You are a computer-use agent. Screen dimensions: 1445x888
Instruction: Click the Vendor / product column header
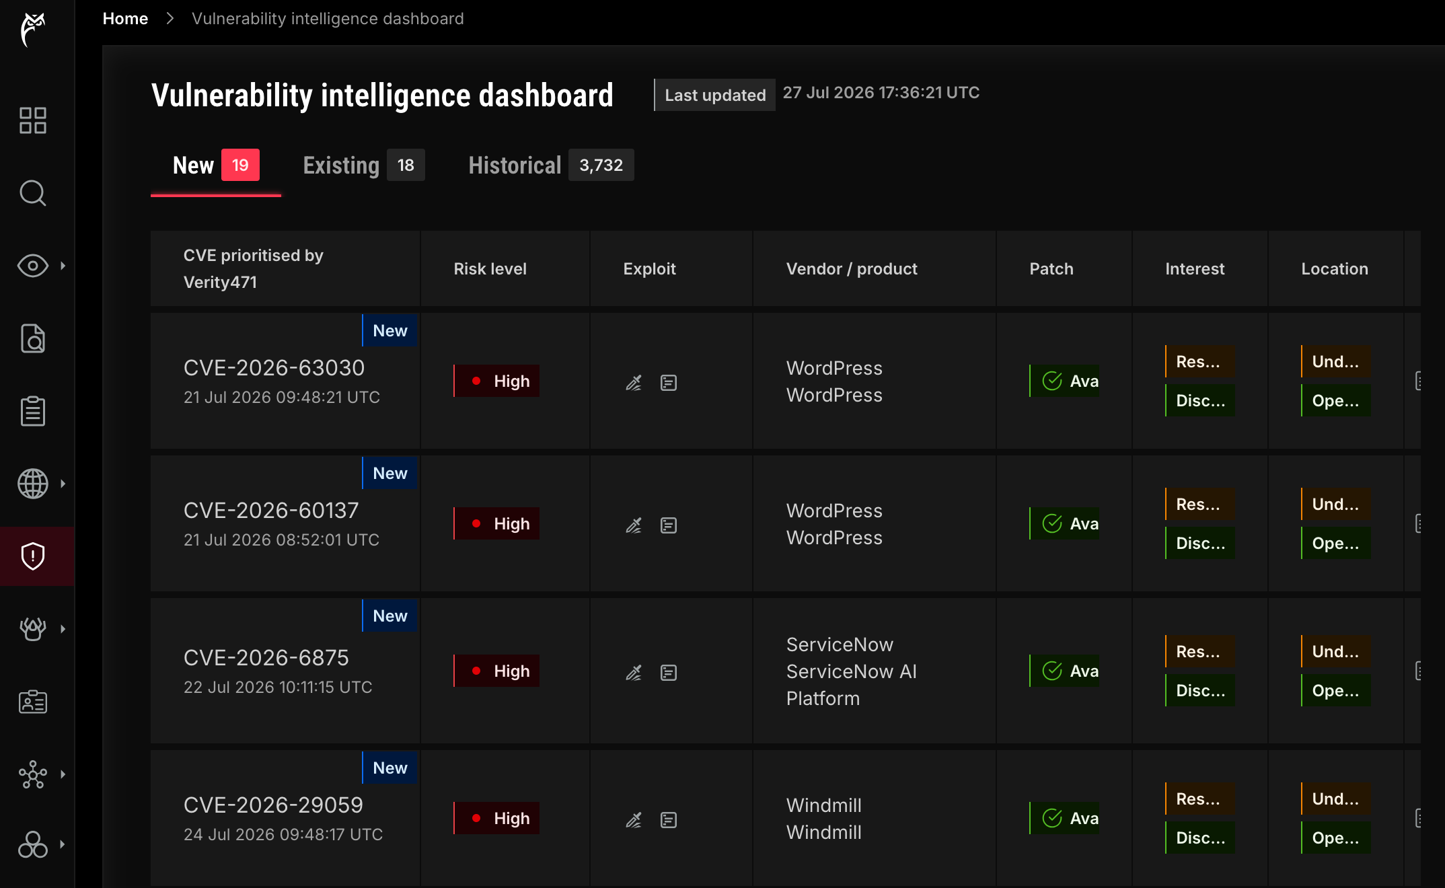[x=852, y=269]
